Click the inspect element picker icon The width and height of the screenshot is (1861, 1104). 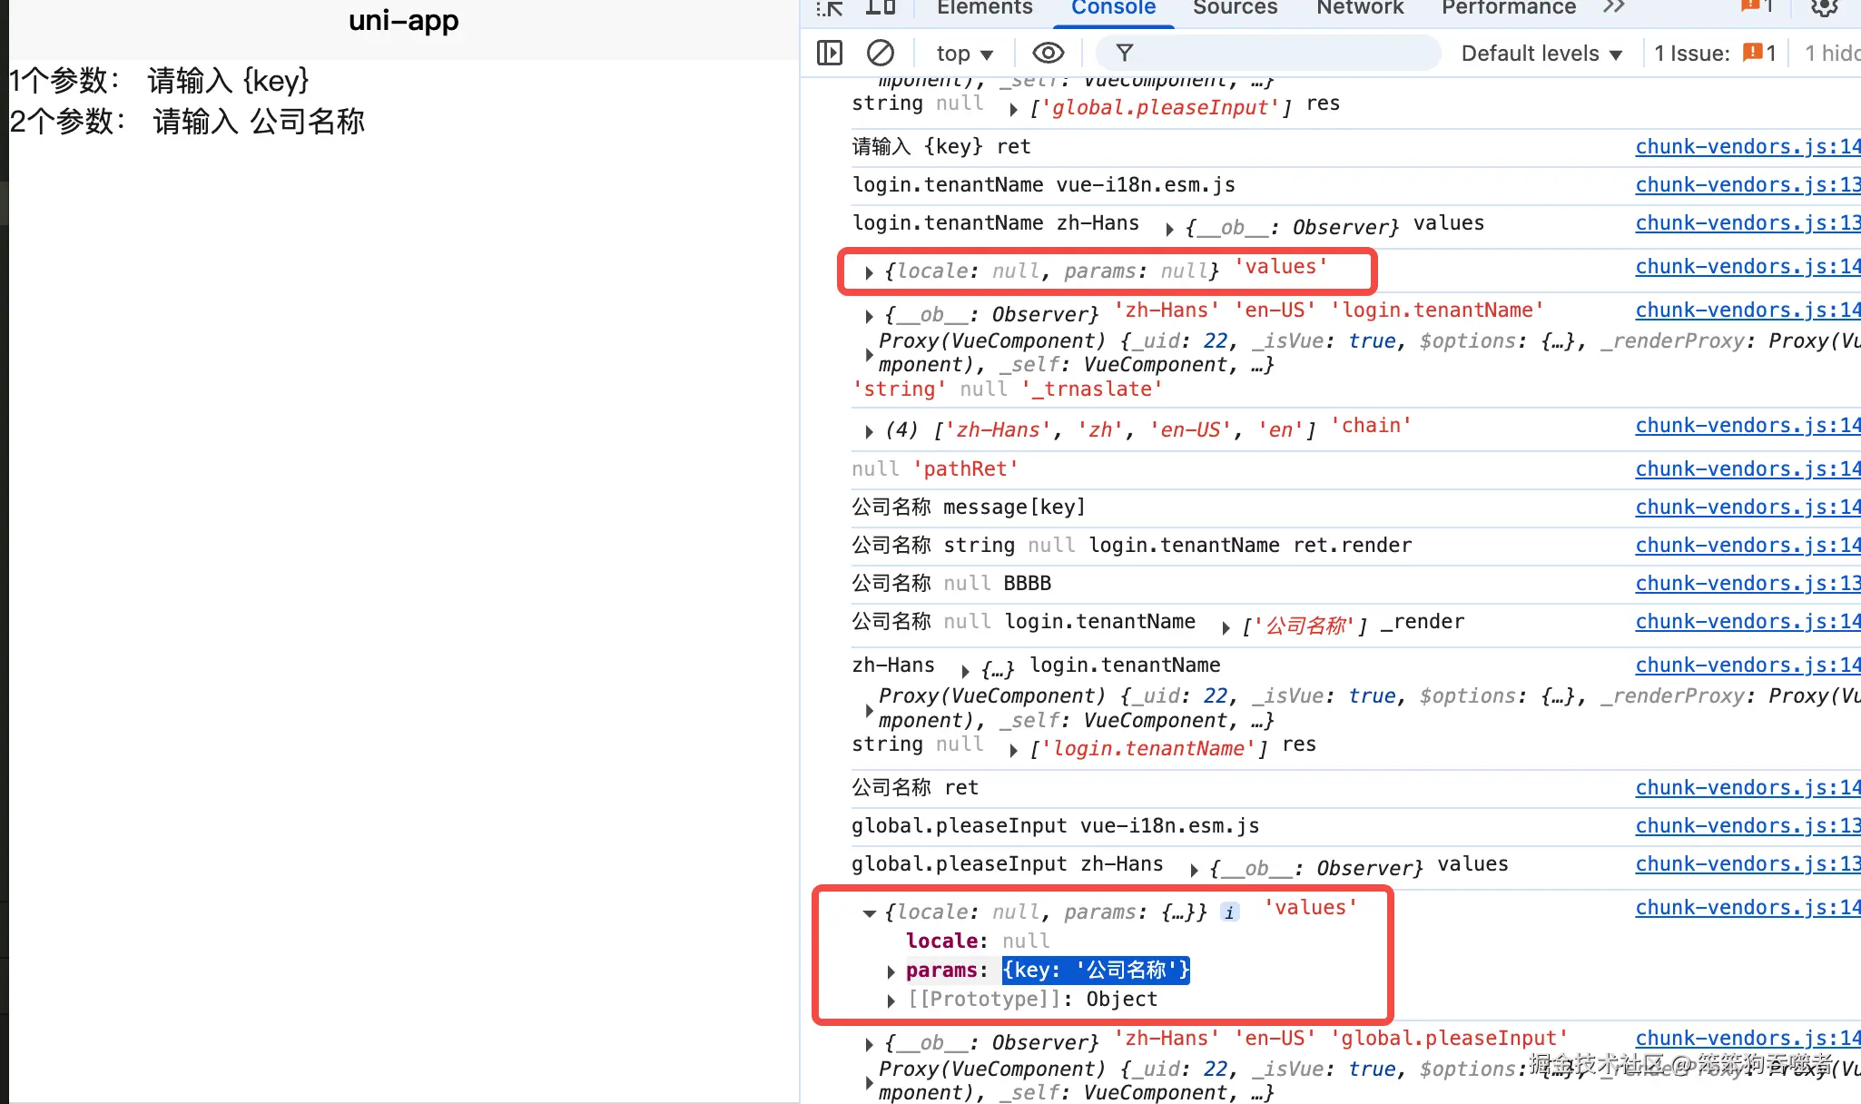click(829, 8)
